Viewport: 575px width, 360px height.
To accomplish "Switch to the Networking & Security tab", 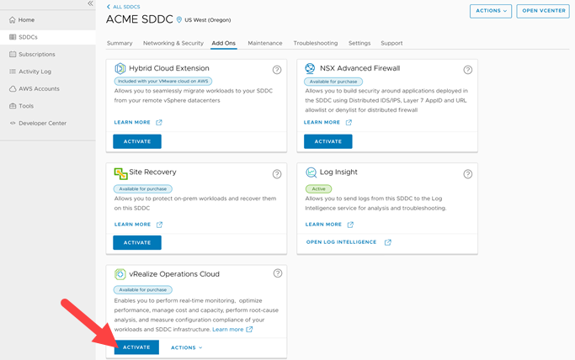I will pyautogui.click(x=173, y=43).
